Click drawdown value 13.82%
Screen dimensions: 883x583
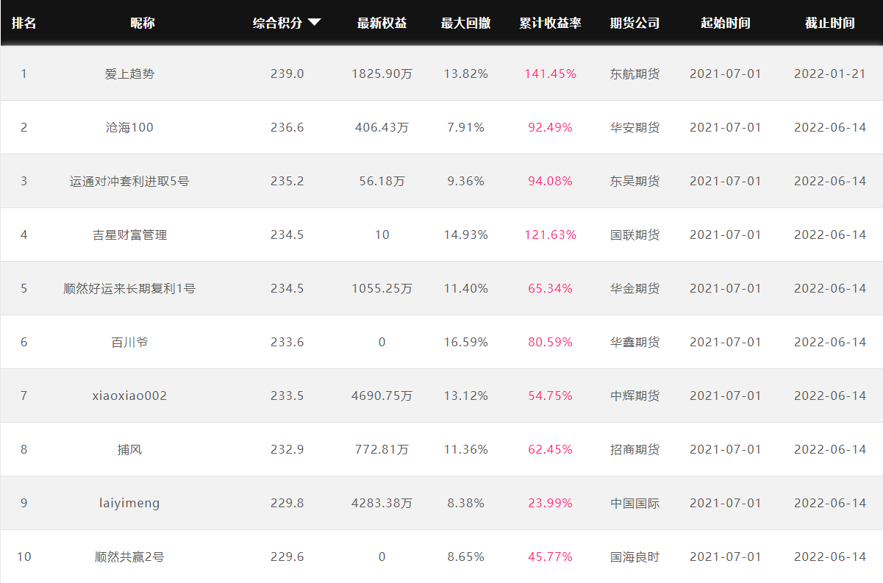click(466, 74)
